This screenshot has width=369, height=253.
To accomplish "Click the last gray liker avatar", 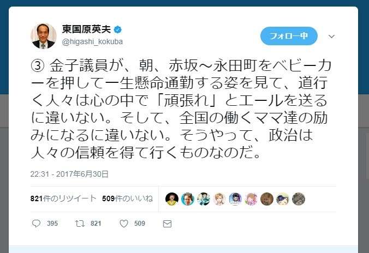I will (299, 199).
